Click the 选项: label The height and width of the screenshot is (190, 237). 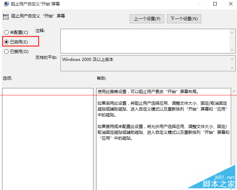pos(7,78)
